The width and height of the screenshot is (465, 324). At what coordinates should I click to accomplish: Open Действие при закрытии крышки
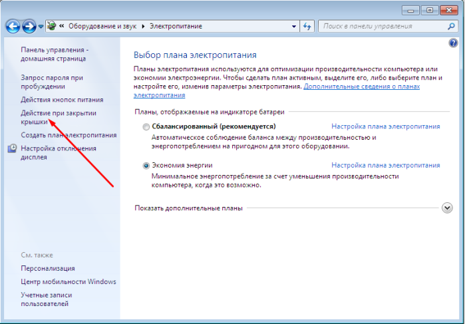pyautogui.click(x=59, y=117)
